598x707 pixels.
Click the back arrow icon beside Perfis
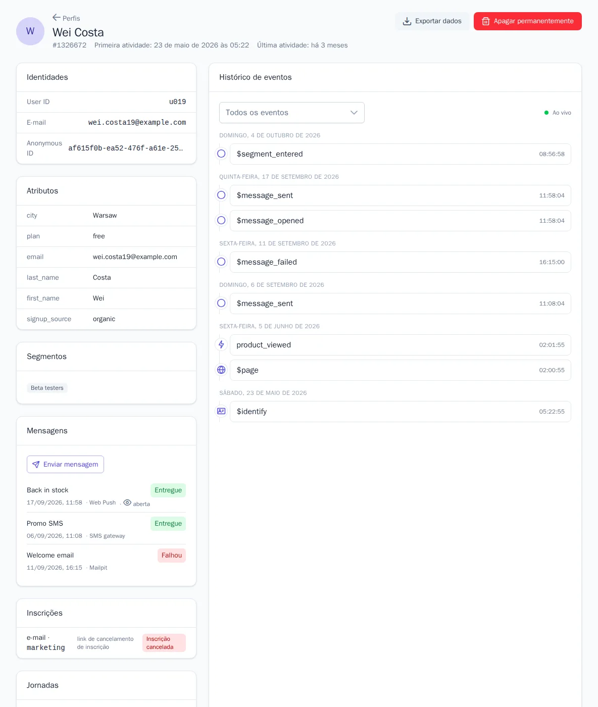pyautogui.click(x=57, y=18)
